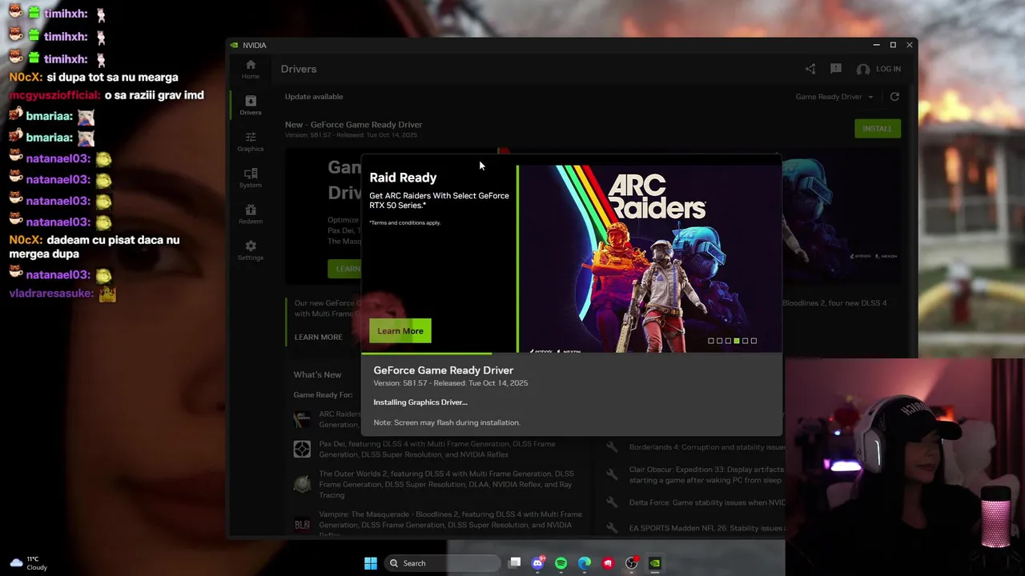
Task: Expand the Game Ready Driver dropdown
Action: (x=834, y=97)
